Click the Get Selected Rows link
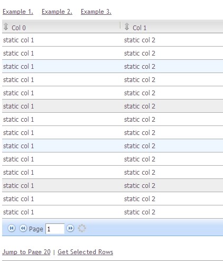223x261 pixels. (85, 252)
